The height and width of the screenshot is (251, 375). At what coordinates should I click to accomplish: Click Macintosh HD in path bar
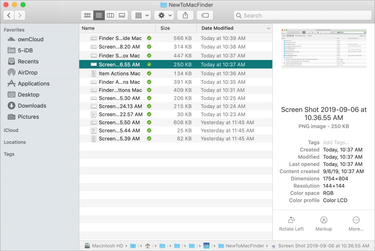tap(104, 246)
